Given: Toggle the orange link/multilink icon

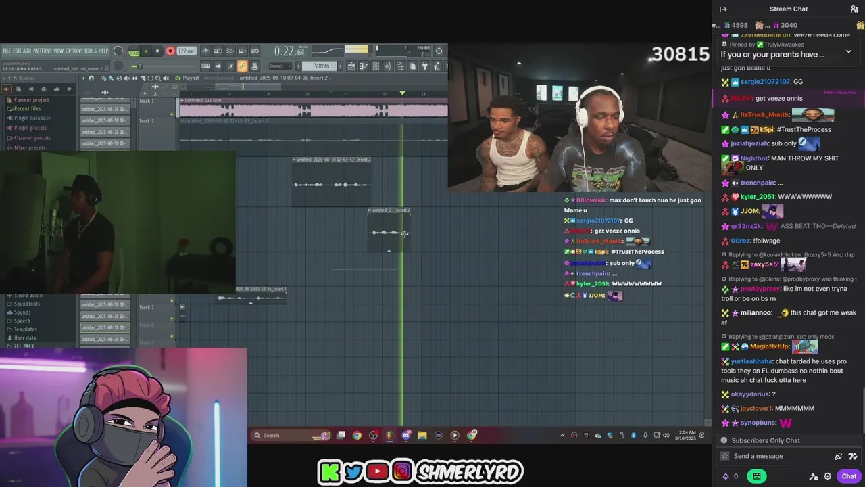Looking at the screenshot, I should coord(242,66).
